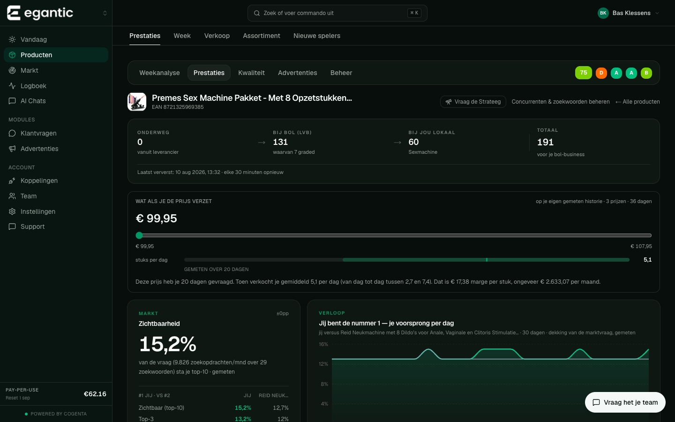Click the Totaal stock value 191
This screenshot has height=422, width=675.
(x=545, y=142)
